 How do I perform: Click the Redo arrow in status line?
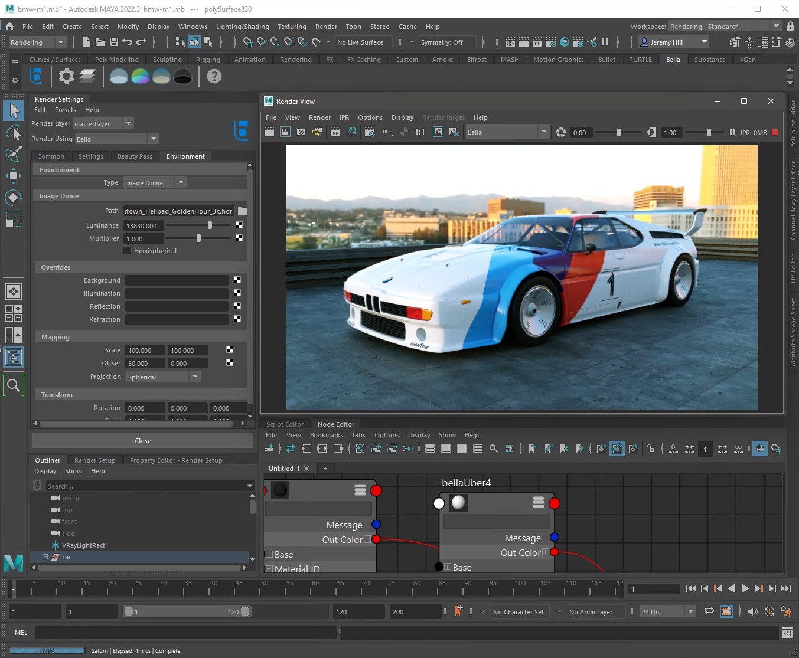(141, 42)
